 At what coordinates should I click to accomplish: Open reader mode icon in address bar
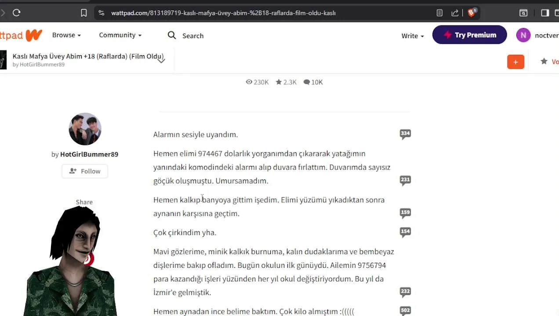coord(439,13)
